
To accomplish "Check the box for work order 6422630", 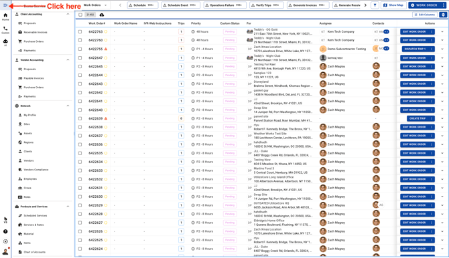I will (80, 197).
